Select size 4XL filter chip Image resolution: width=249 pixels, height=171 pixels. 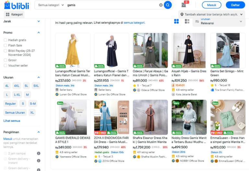(x=17, y=85)
